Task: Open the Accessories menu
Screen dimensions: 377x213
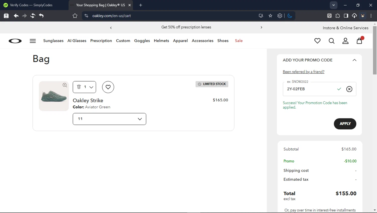Action: [203, 41]
